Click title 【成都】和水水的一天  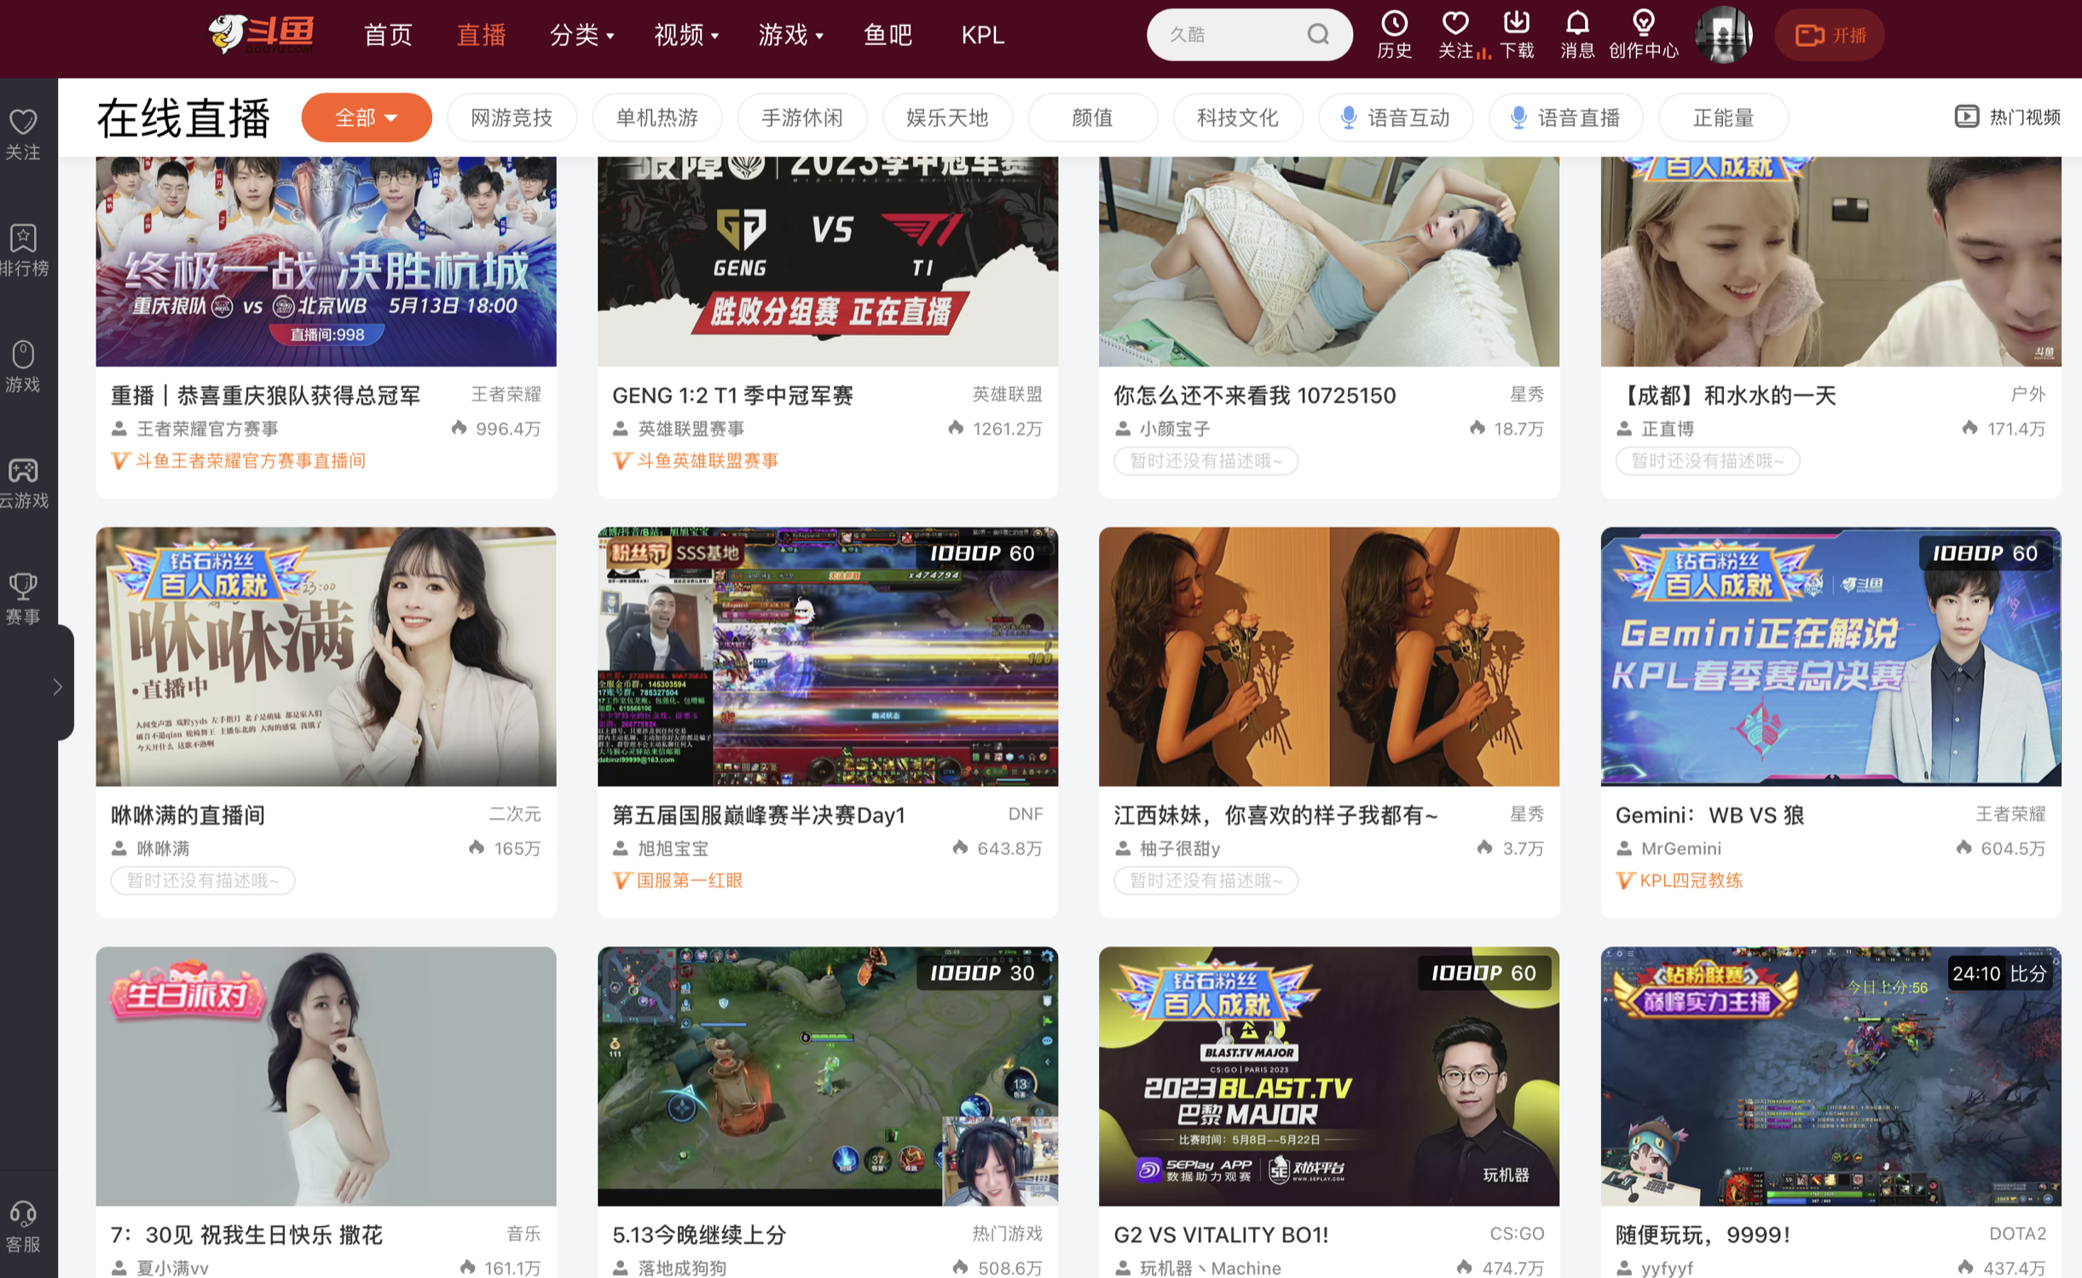(1726, 395)
